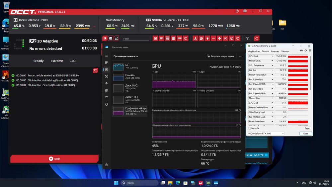The height and width of the screenshot is (187, 332).
Task: Take an OCCT screenshot with the camera icon
Action: tap(245, 11)
